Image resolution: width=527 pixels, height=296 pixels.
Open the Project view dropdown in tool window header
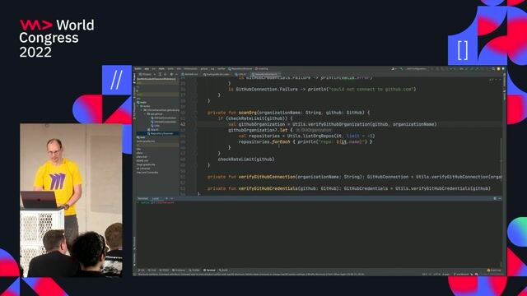point(147,74)
